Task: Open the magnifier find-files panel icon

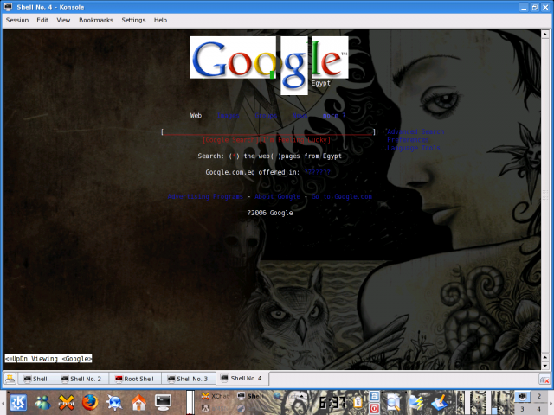Action: [392, 402]
